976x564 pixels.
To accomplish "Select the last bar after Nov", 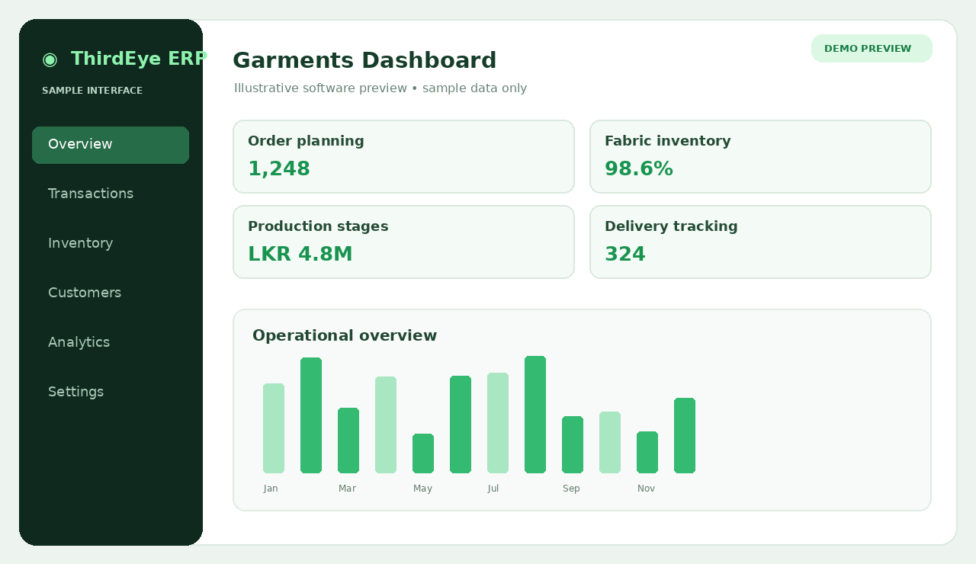I will click(685, 436).
